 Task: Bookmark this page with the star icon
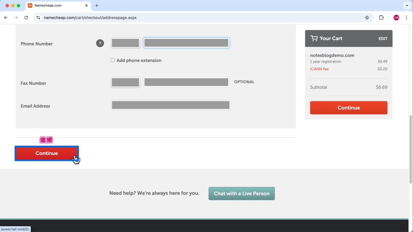coord(367,18)
